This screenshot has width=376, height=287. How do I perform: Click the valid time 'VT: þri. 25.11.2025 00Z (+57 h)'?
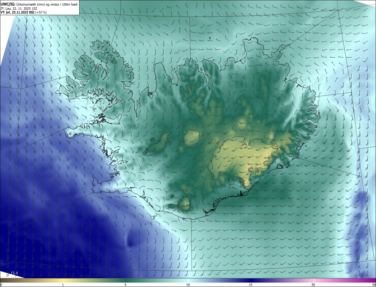tap(23, 12)
